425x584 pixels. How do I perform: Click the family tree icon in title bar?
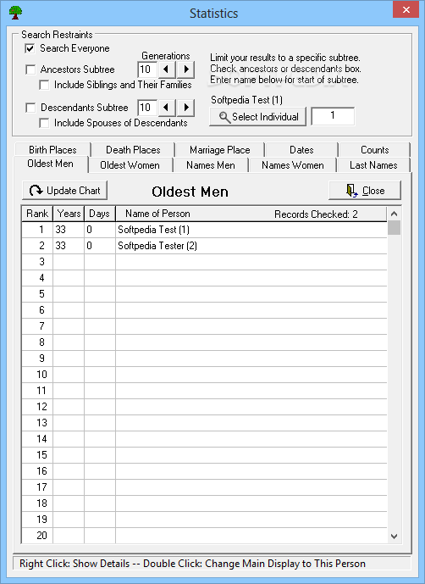tap(15, 13)
